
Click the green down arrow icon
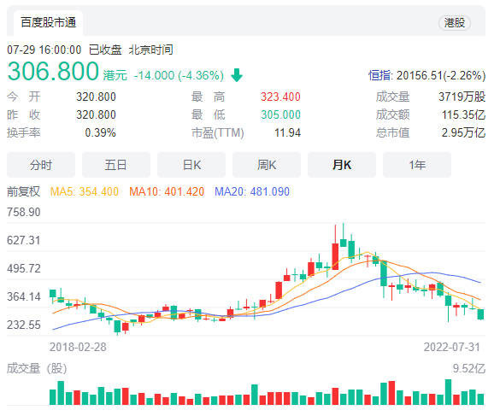click(x=237, y=75)
